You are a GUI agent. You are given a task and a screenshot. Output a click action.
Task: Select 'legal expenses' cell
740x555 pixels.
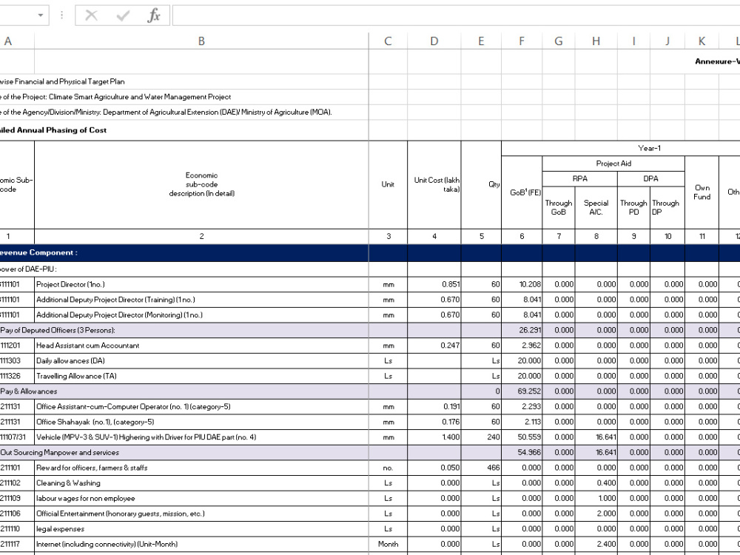tap(201, 529)
